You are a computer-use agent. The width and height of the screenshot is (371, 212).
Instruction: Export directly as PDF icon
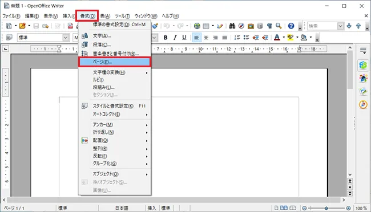pyautogui.click(x=70, y=26)
